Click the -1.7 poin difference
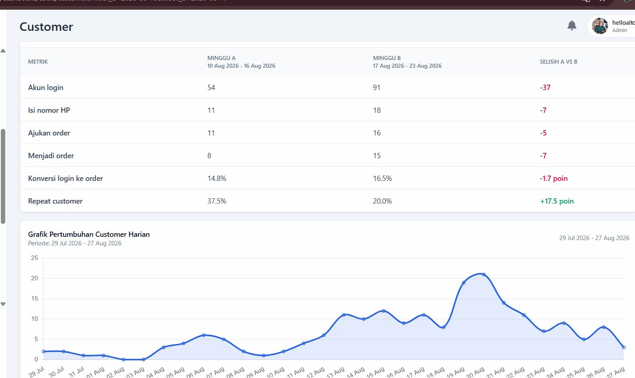Viewport: 635px width, 378px height. [x=554, y=178]
